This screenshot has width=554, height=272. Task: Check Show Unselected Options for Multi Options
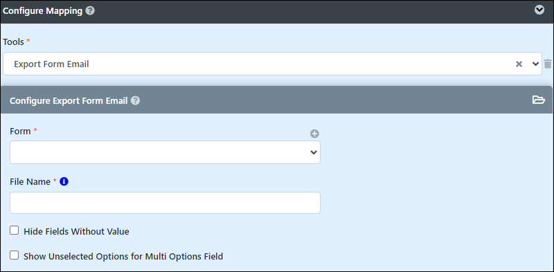coord(14,255)
